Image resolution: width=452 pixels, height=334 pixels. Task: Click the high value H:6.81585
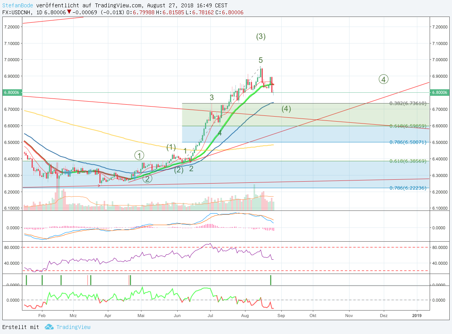click(170, 12)
